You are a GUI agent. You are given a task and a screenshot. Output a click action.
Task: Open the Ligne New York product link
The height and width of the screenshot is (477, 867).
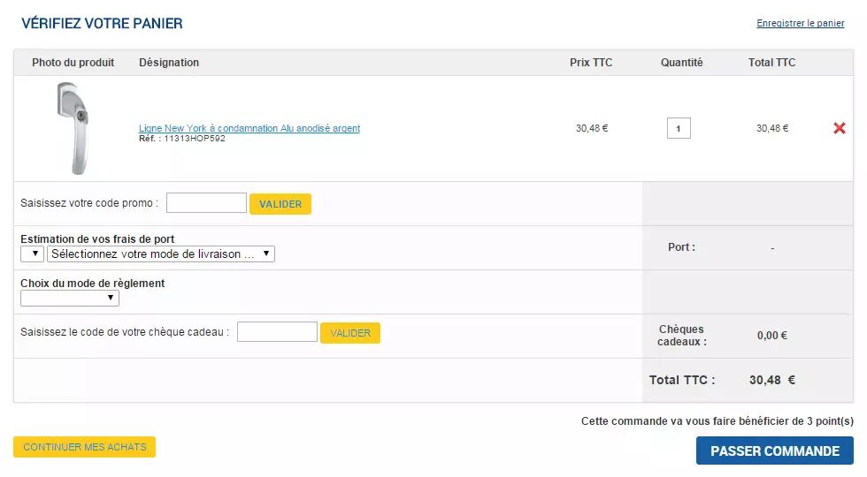click(249, 128)
